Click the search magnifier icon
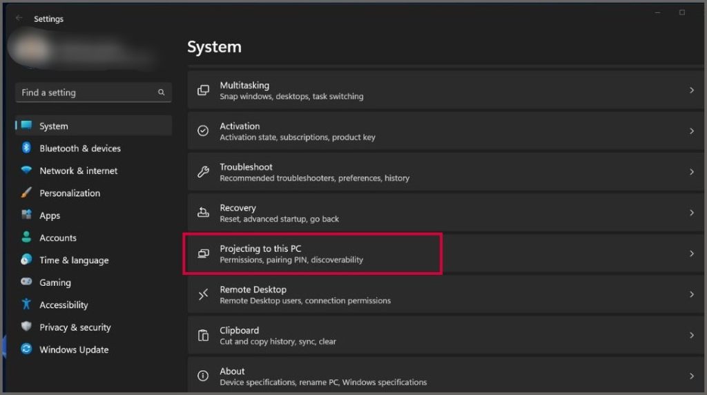The image size is (707, 395). point(161,92)
